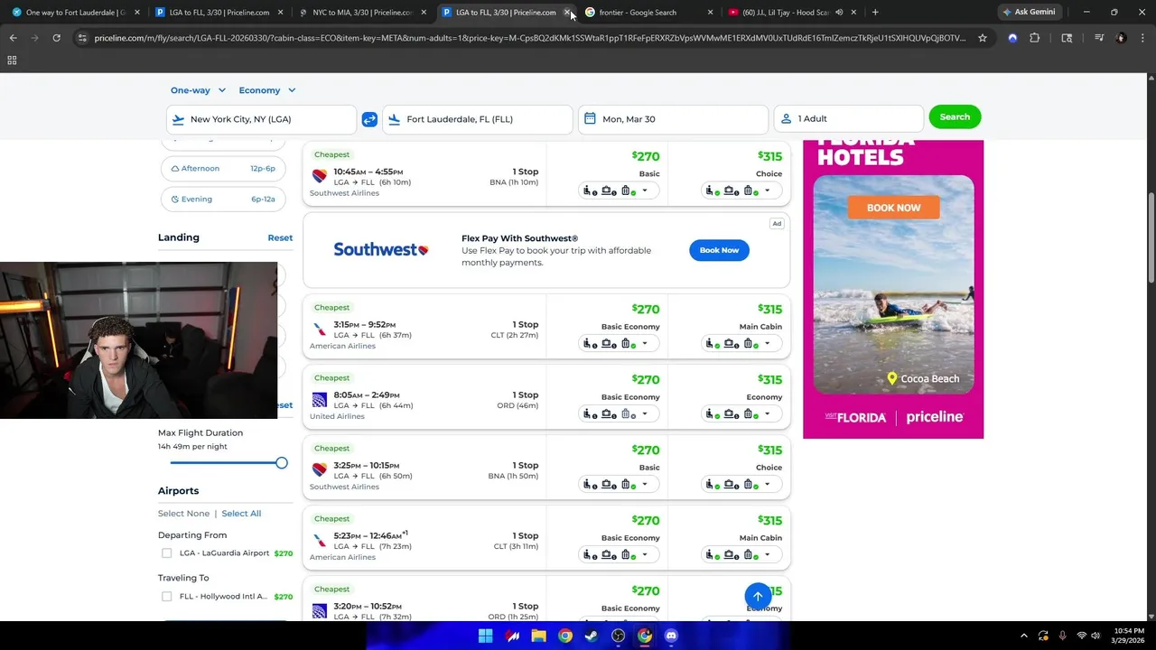The width and height of the screenshot is (1156, 650).
Task: Close the active LGA to FLL tab
Action: pos(567,13)
